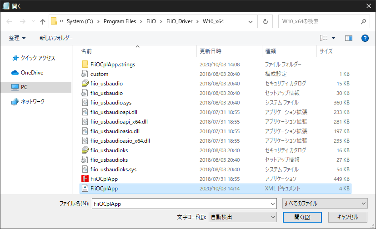Screen dimensions: 376x229
Task: Click the 構成設定 type cell
Action: coord(276,74)
